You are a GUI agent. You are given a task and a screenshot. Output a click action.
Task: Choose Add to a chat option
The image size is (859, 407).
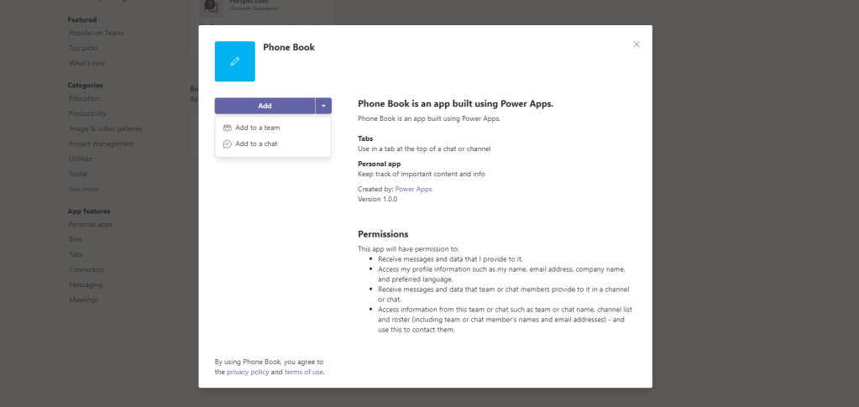pyautogui.click(x=256, y=143)
